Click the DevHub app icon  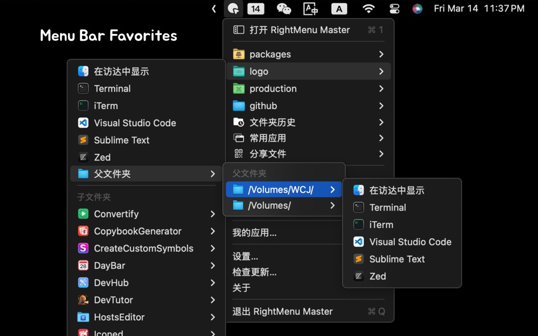point(83,282)
